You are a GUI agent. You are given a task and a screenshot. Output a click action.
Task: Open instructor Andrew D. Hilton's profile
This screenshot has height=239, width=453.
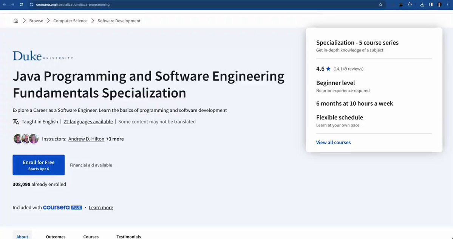click(87, 139)
